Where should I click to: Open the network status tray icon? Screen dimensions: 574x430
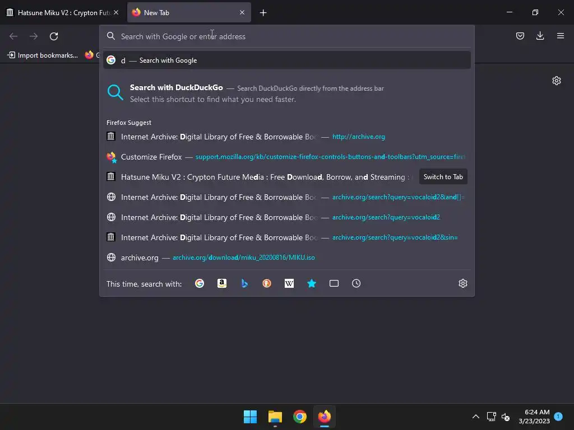coord(491,417)
